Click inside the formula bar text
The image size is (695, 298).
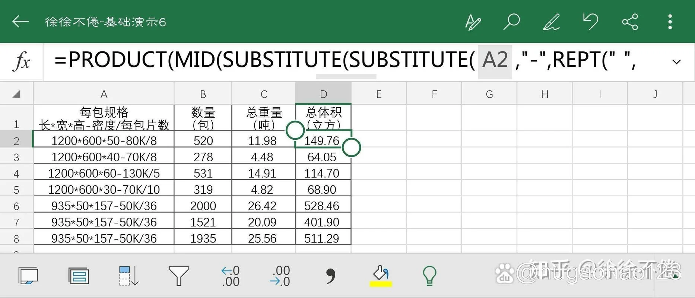(x=345, y=60)
